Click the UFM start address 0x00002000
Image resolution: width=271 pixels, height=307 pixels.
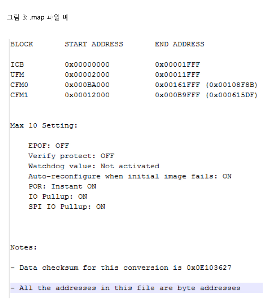point(87,75)
